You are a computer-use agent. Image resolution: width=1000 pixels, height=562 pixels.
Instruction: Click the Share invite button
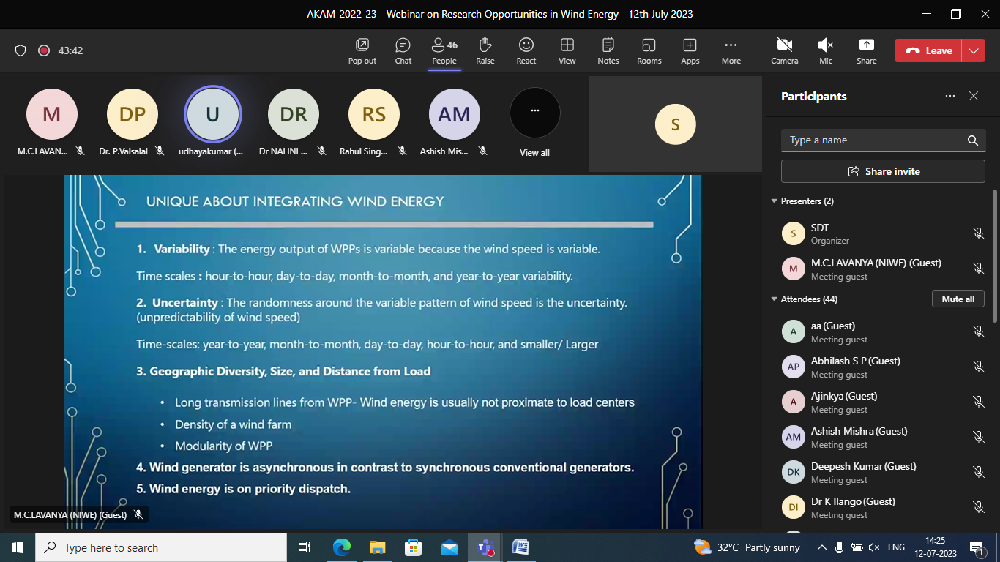pyautogui.click(x=883, y=171)
